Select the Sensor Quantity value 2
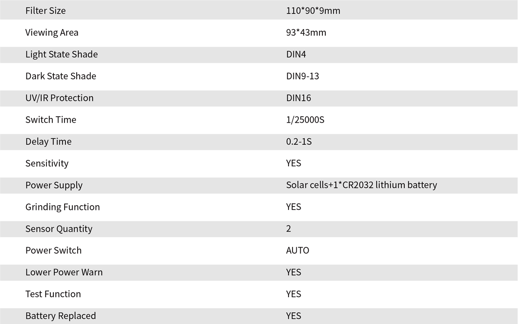The height and width of the screenshot is (324, 520). (x=289, y=229)
